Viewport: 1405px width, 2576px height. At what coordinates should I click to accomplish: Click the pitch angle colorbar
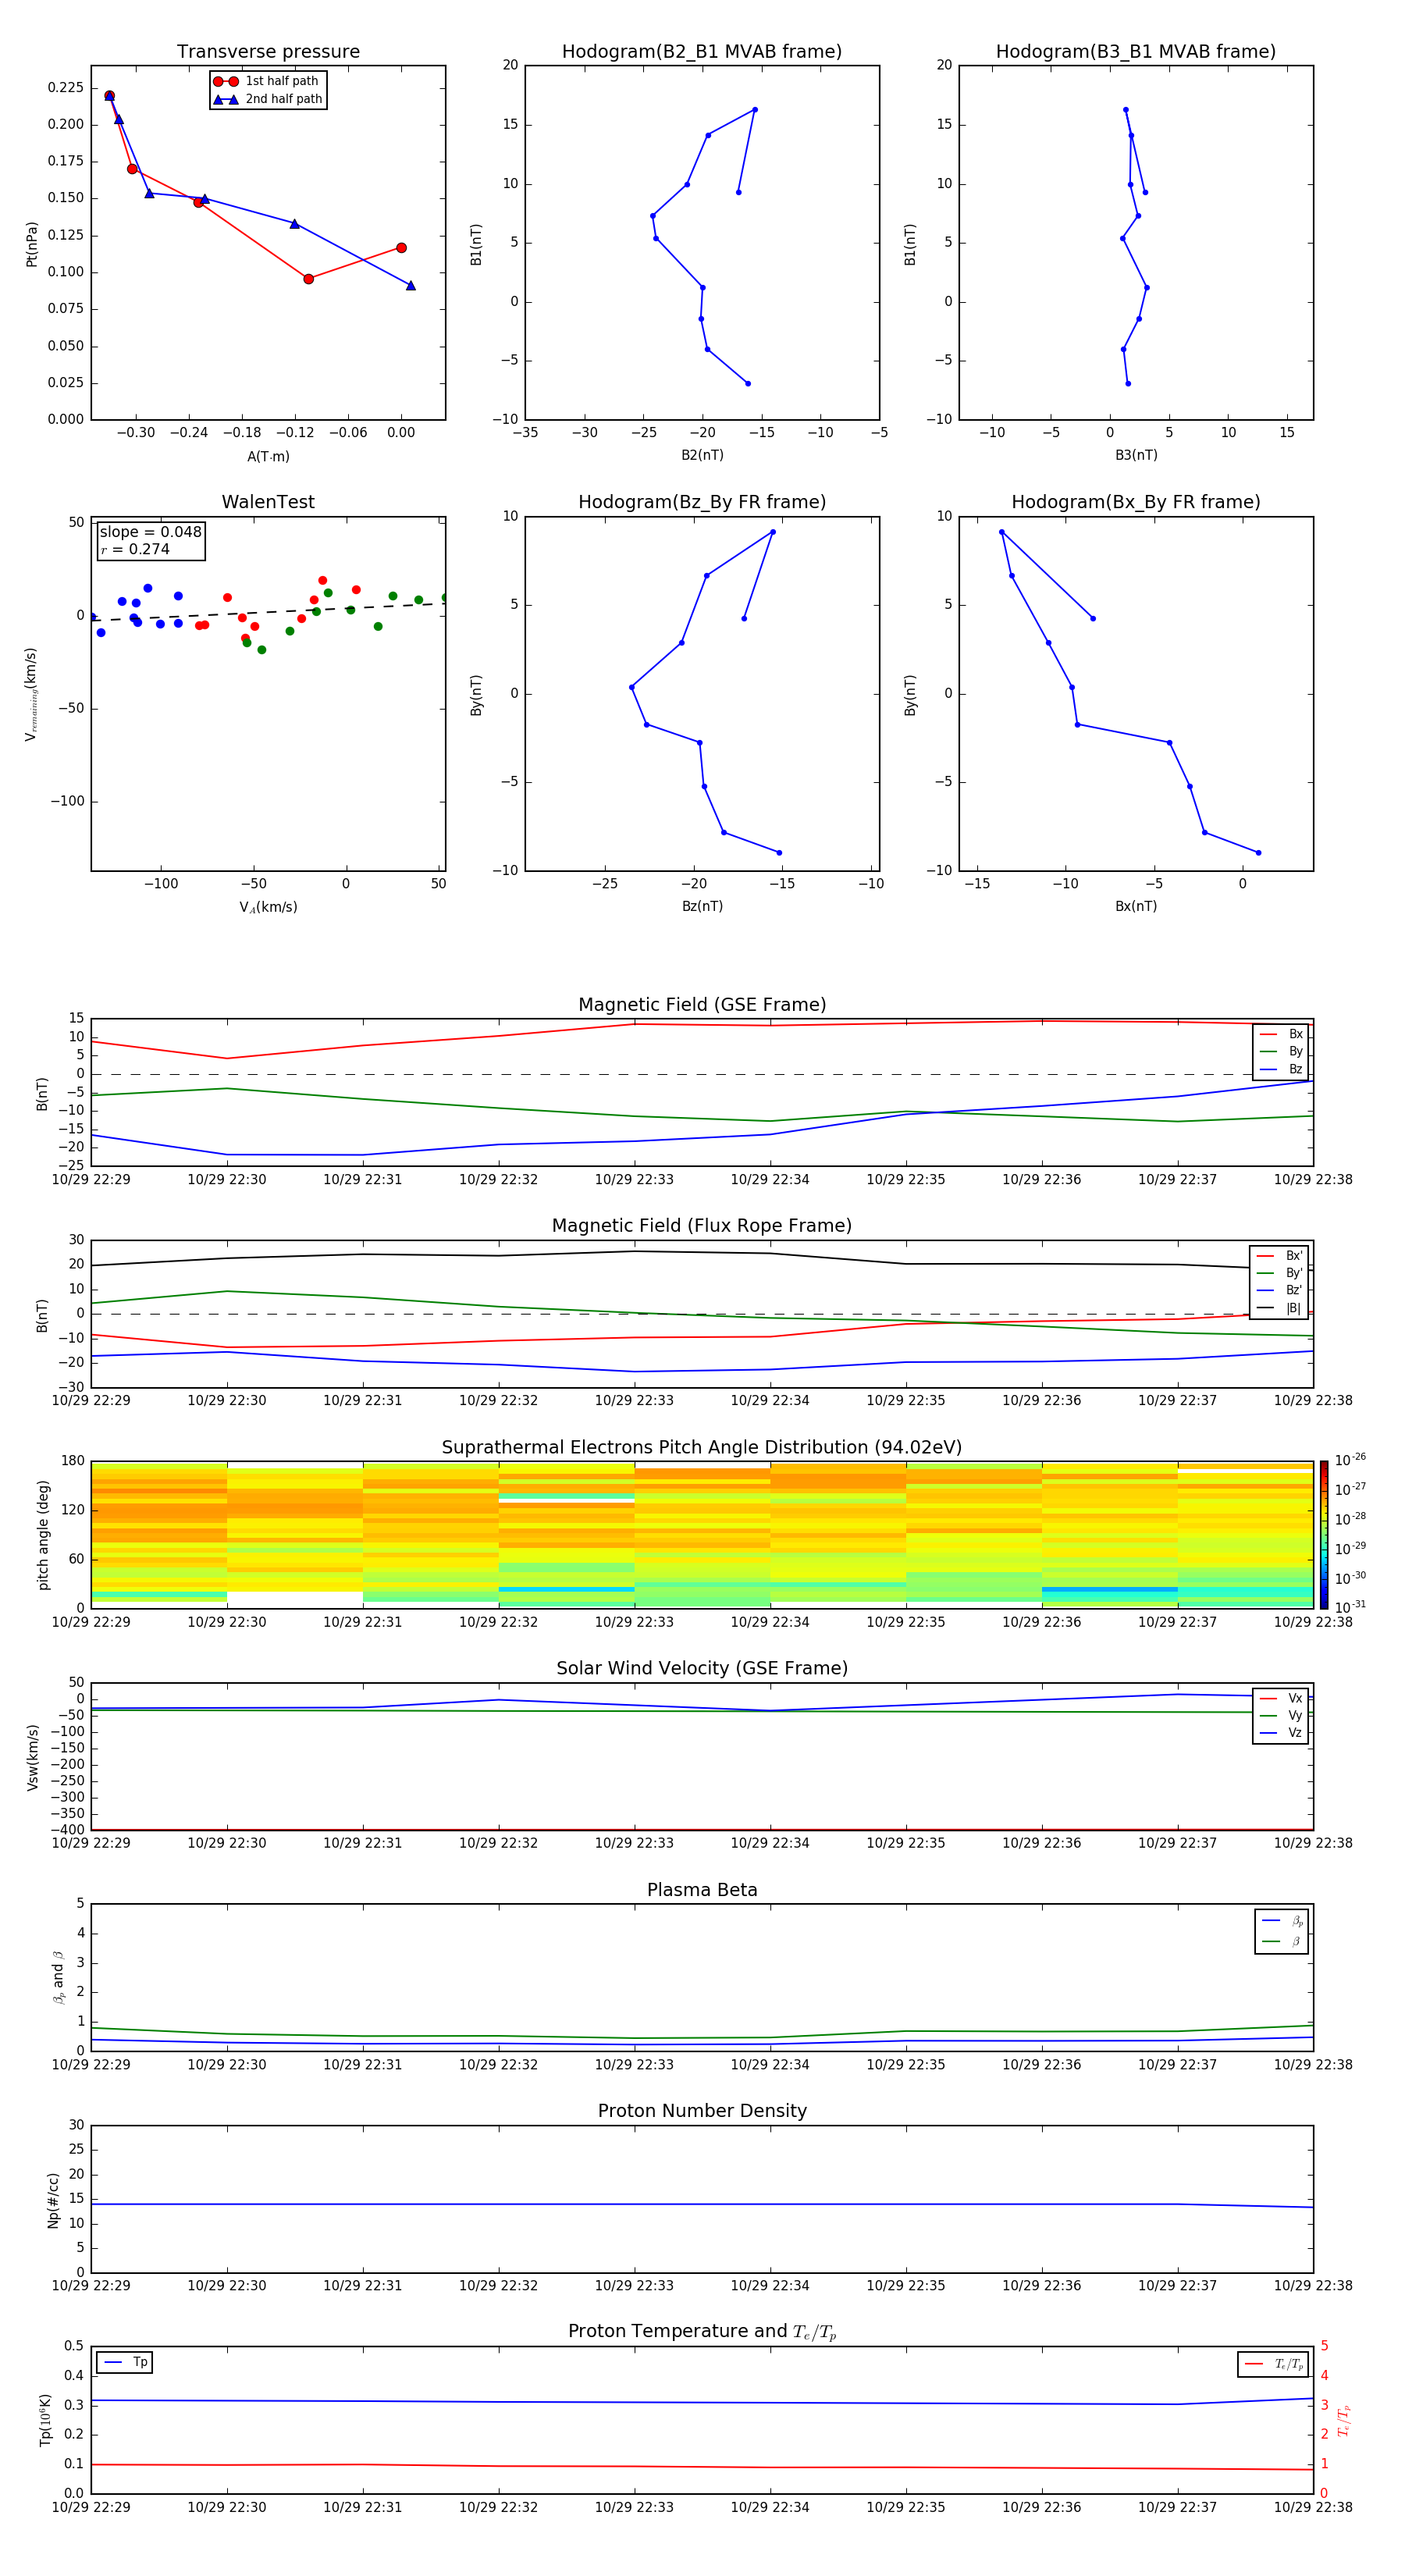tap(1324, 1534)
